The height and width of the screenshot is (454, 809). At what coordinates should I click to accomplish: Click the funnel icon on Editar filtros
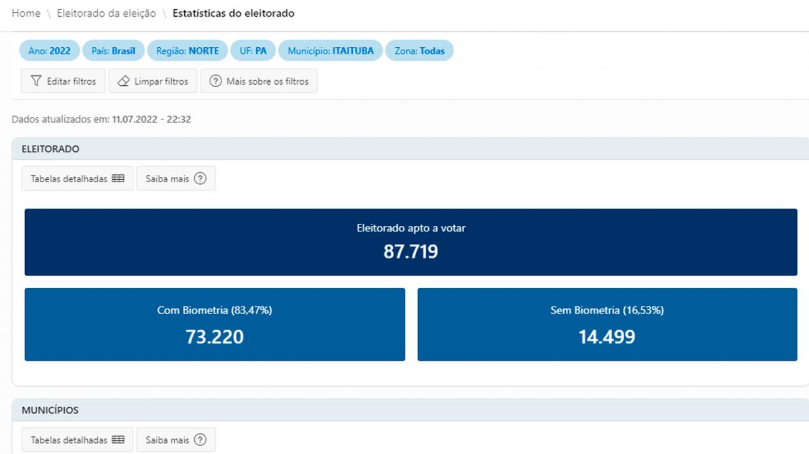click(x=36, y=81)
